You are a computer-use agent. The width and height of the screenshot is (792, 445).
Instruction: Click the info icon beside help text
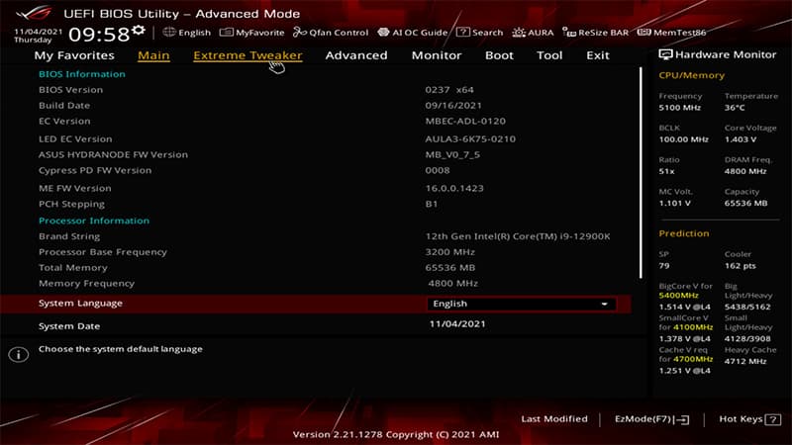(19, 354)
